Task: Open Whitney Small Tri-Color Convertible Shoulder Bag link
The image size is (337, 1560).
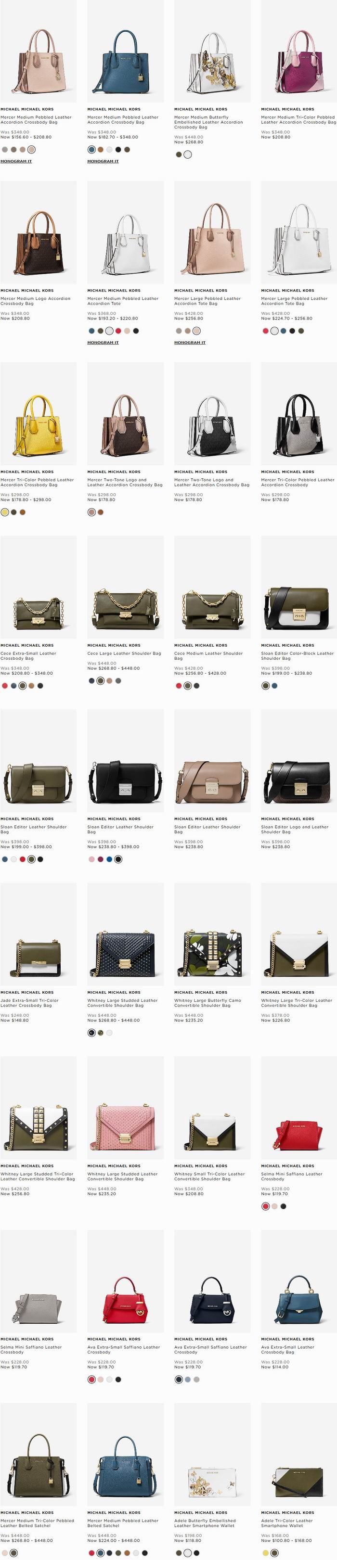Action: click(x=210, y=1176)
